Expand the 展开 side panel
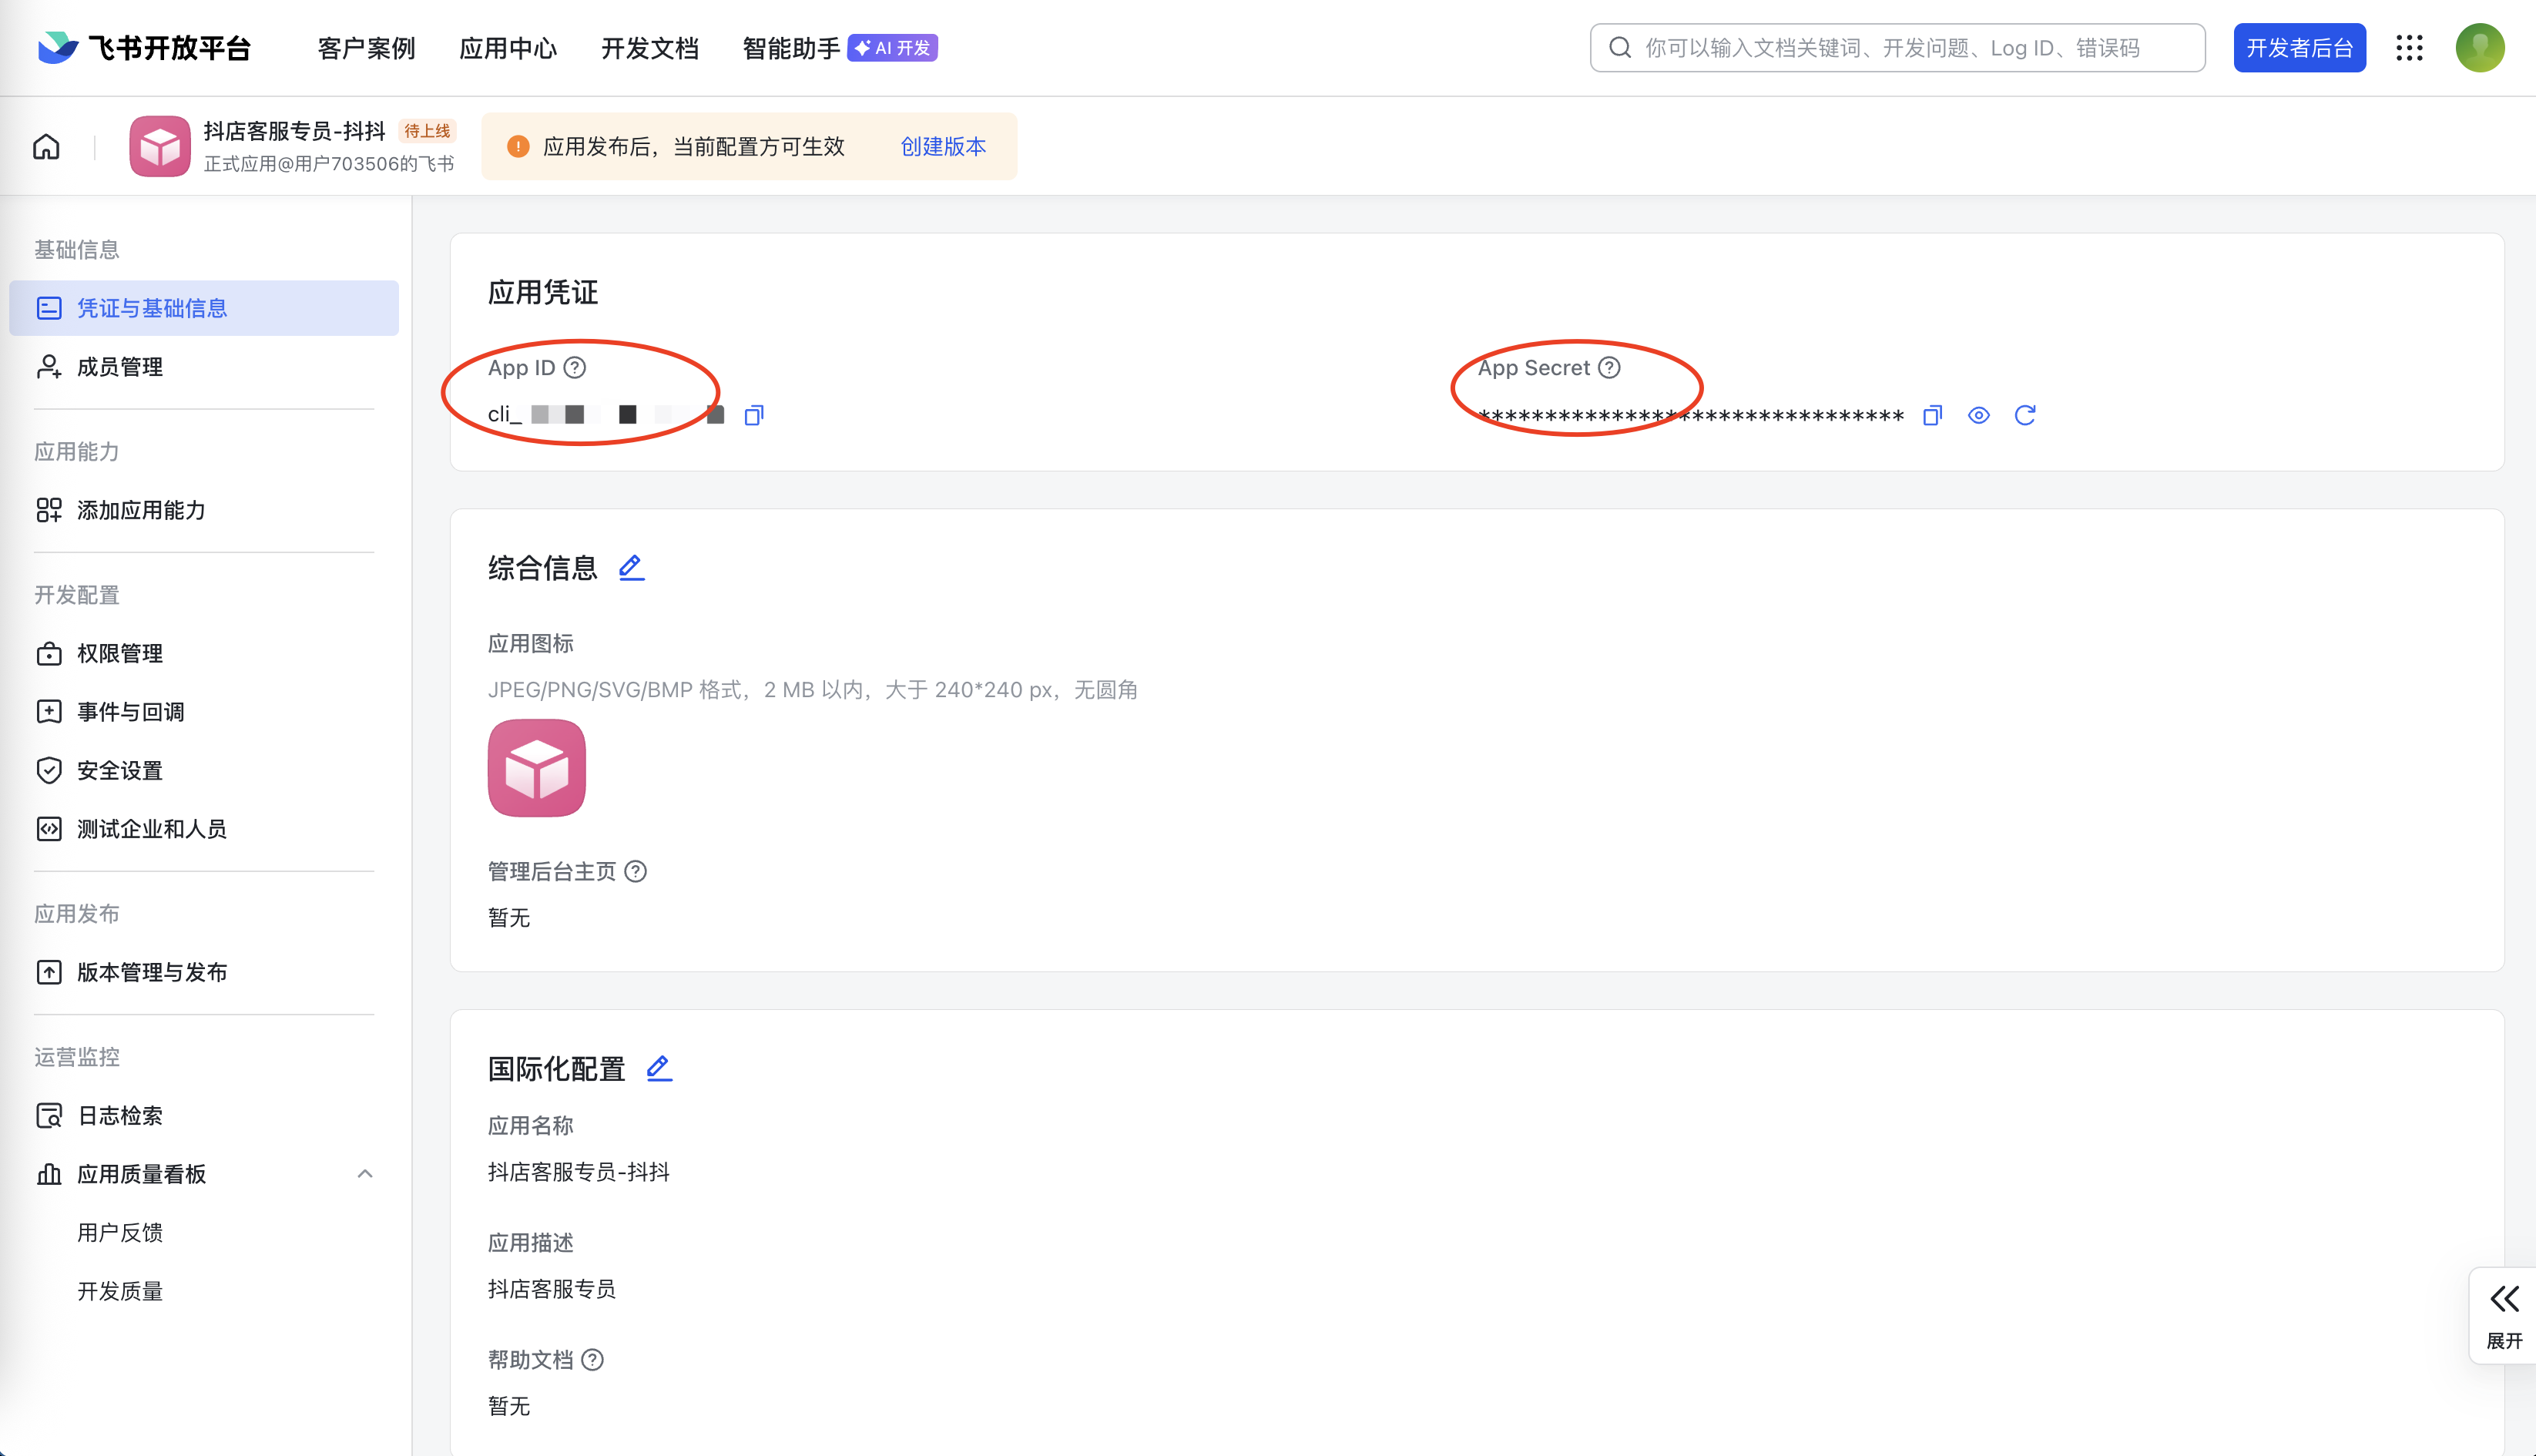Viewport: 2536px width, 1456px height. point(2503,1315)
